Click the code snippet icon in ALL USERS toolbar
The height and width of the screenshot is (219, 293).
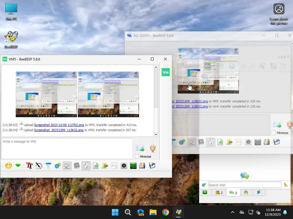(x=239, y=142)
